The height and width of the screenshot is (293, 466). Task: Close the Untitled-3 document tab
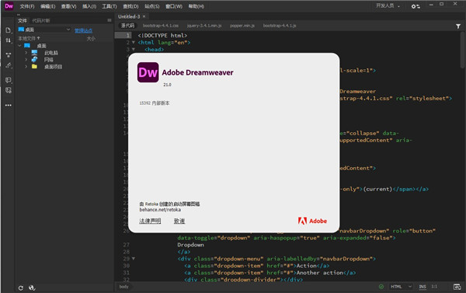coord(144,16)
